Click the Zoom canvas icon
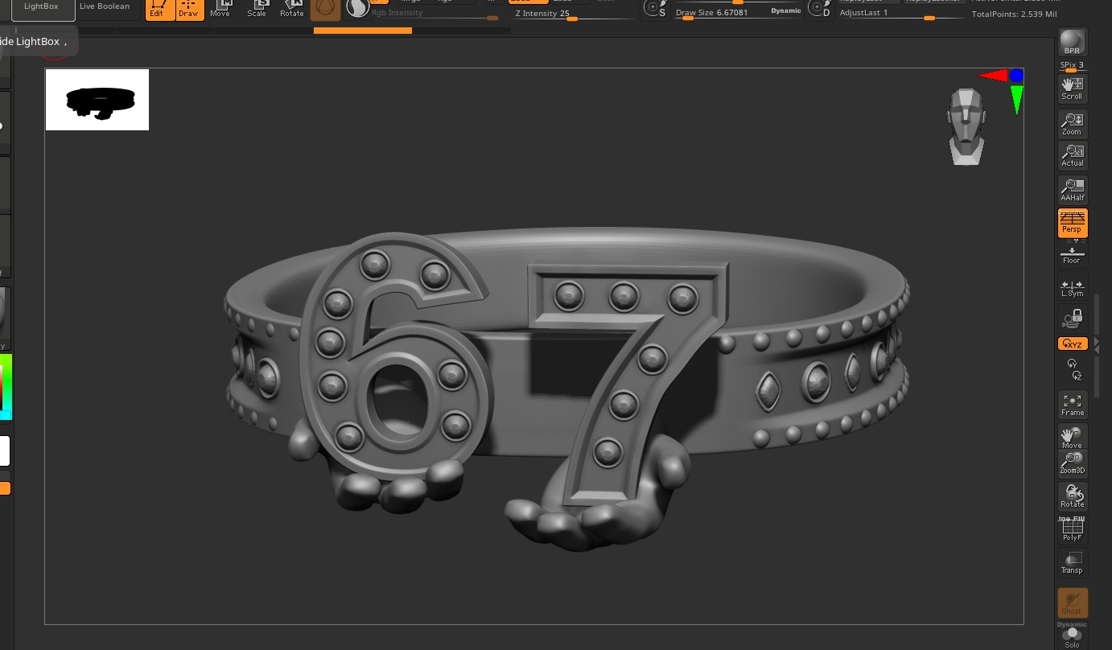This screenshot has height=650, width=1112. [x=1072, y=123]
